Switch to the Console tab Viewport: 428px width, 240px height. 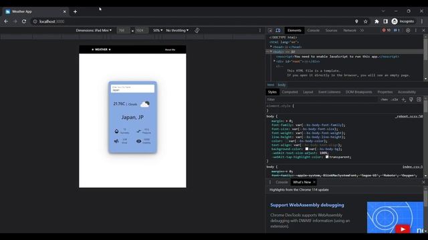pos(313,31)
